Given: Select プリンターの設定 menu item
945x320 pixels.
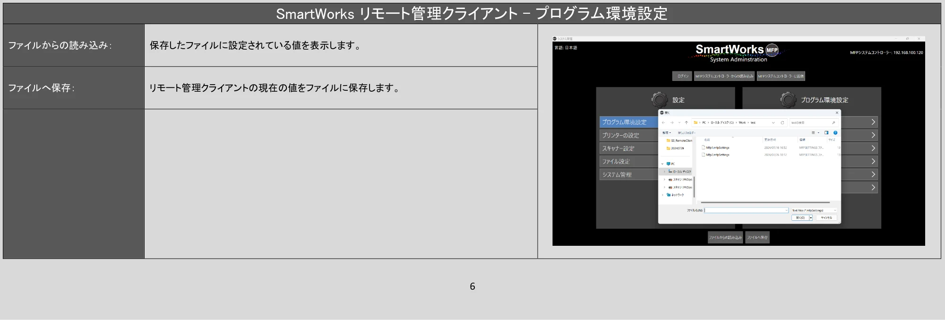Looking at the screenshot, I should click(629, 135).
